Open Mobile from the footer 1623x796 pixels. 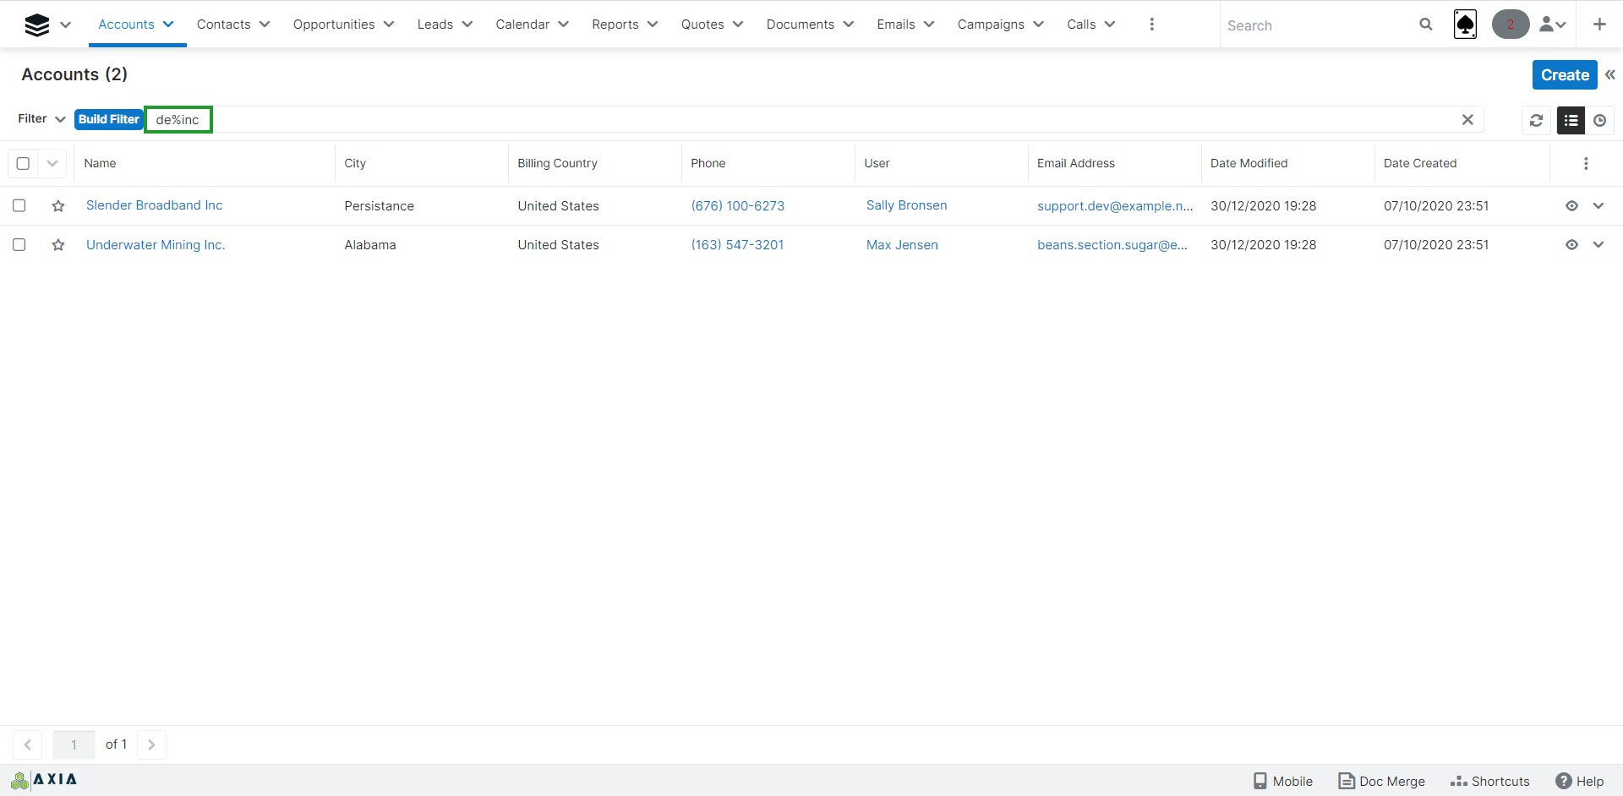tap(1283, 781)
